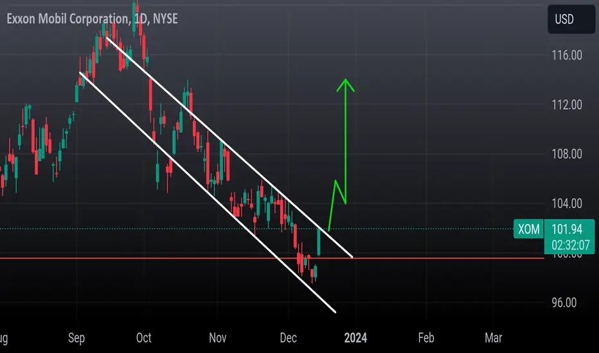Click the 104.00 price axis label
The height and width of the screenshot is (353, 599).
point(567,203)
